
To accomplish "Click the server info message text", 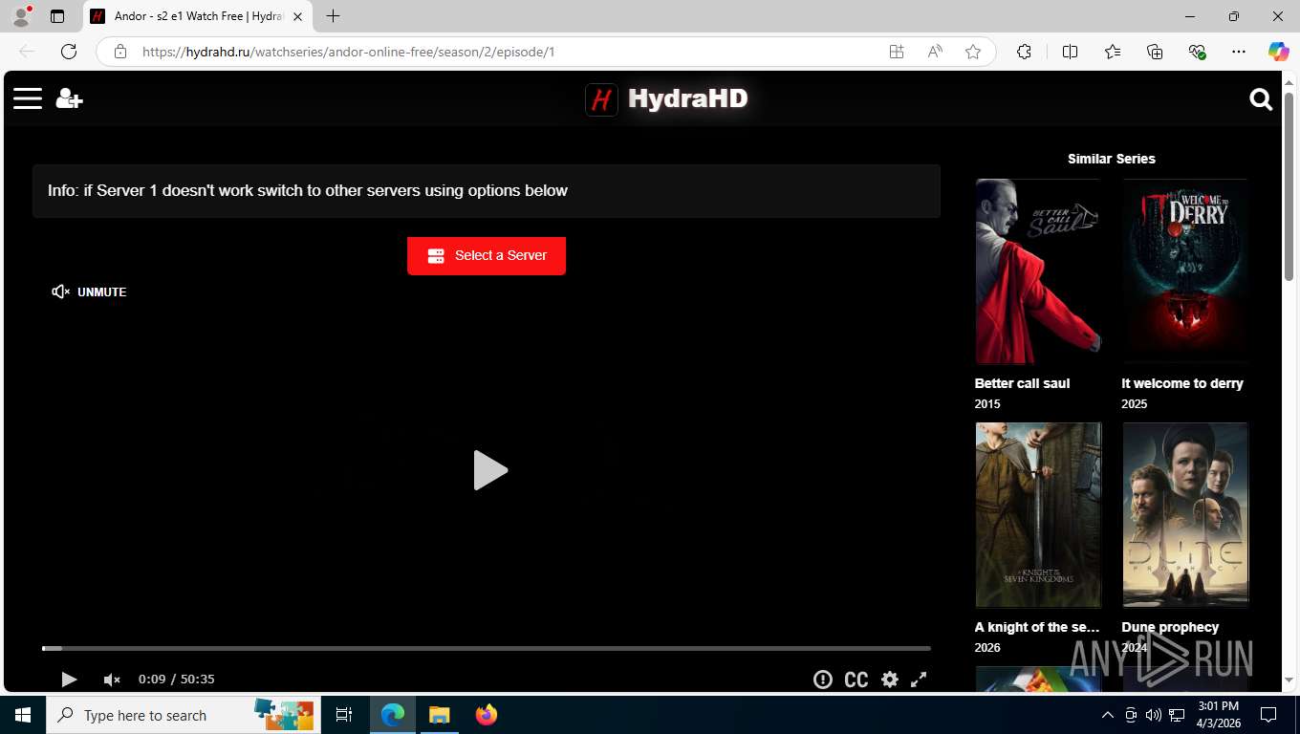I will pos(308,190).
